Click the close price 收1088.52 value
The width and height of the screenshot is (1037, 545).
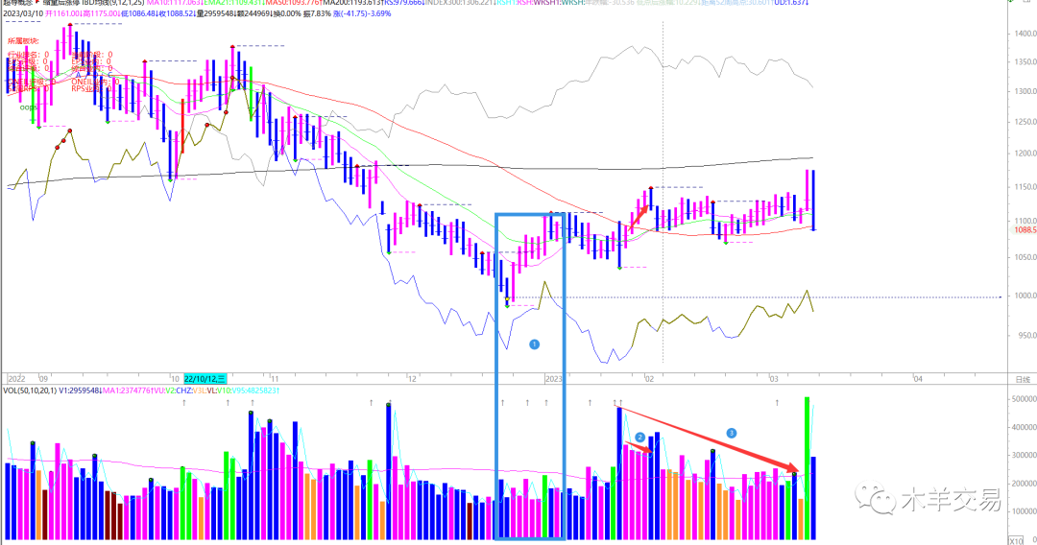[x=178, y=13]
